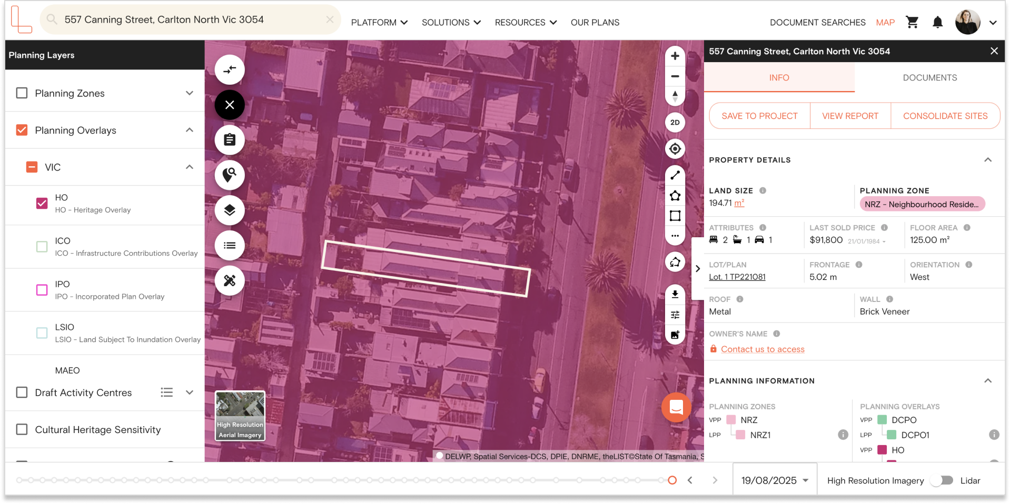Locate my current position on map
Viewport: 1010px width, 504px height.
[x=675, y=149]
